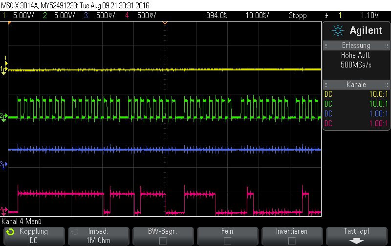The image size is (391, 246).
Task: Click the 894.0 delay time value
Action: click(217, 16)
